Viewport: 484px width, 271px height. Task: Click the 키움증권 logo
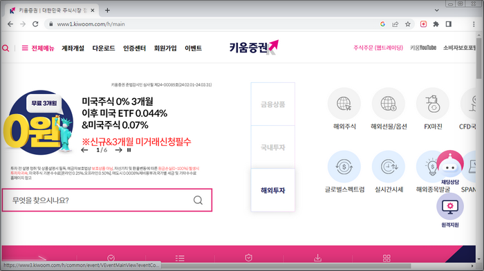(x=254, y=47)
